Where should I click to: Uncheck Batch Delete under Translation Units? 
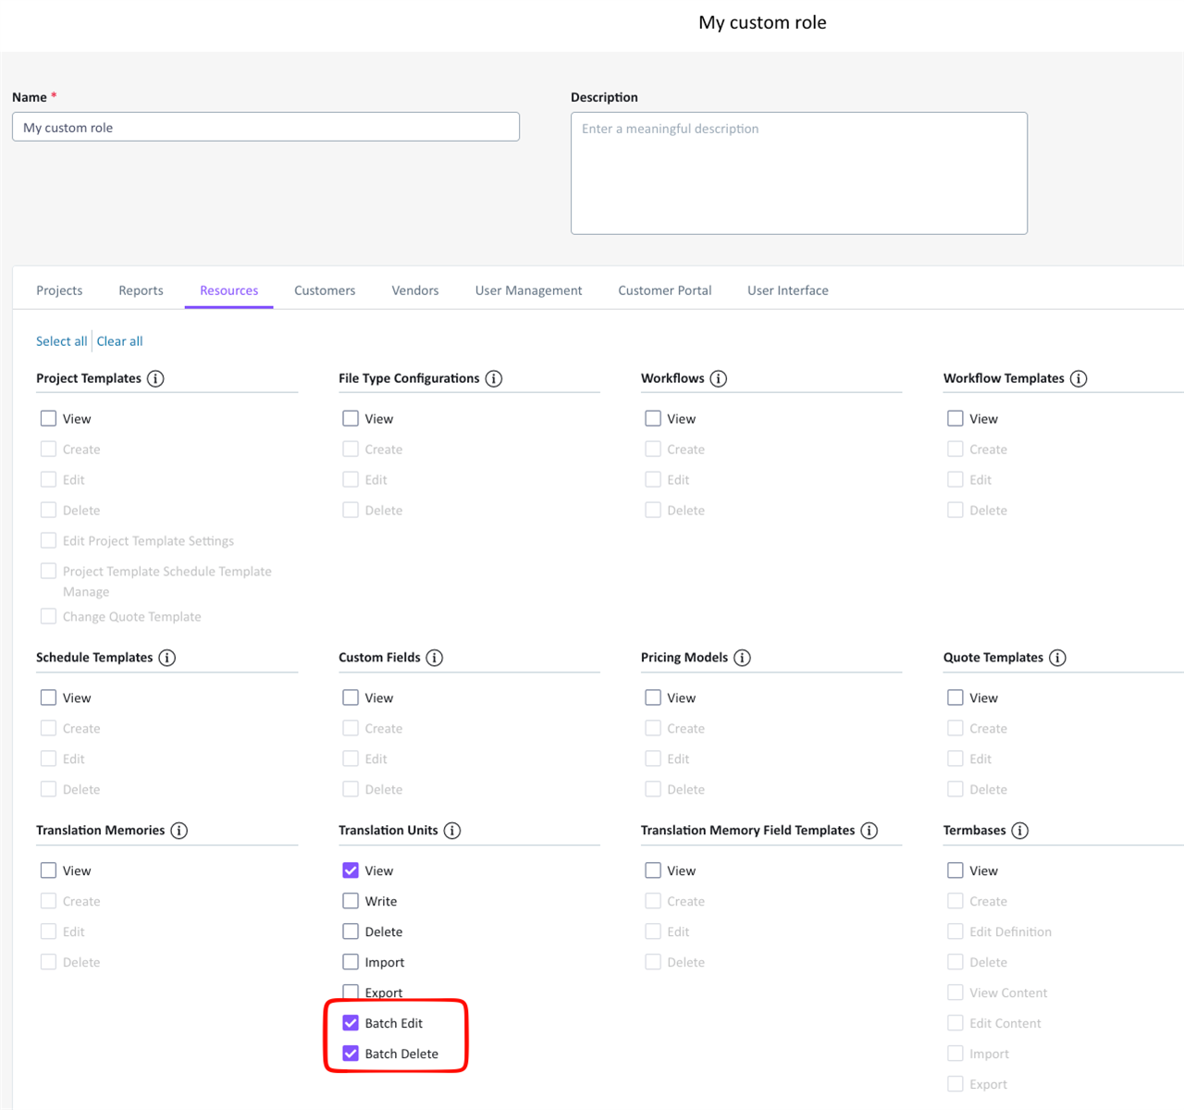(351, 1054)
